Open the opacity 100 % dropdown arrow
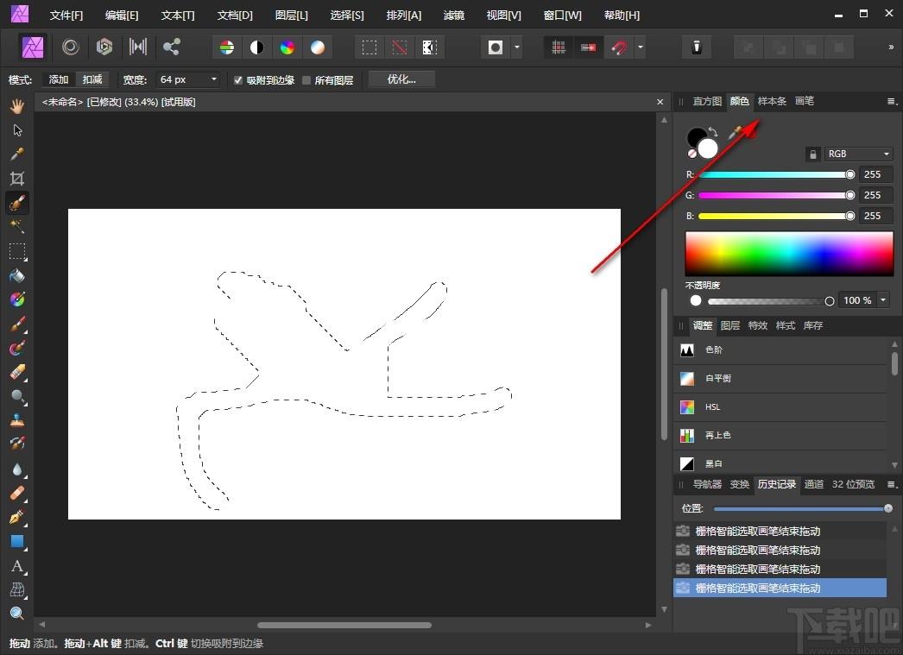Screen dimensions: 903x655 [x=883, y=299]
